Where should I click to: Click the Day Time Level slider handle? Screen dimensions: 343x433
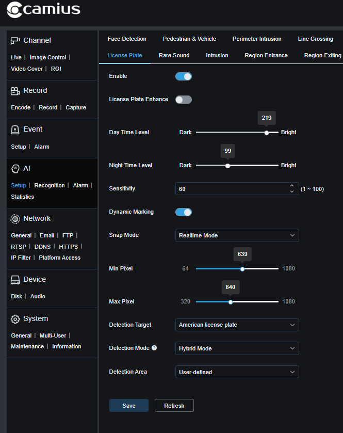[x=267, y=133]
